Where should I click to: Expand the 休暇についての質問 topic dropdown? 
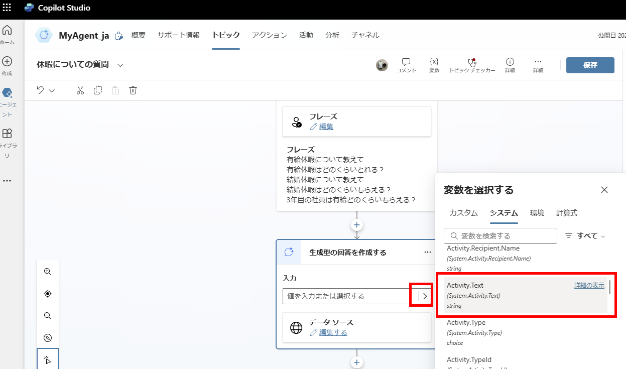tap(119, 65)
